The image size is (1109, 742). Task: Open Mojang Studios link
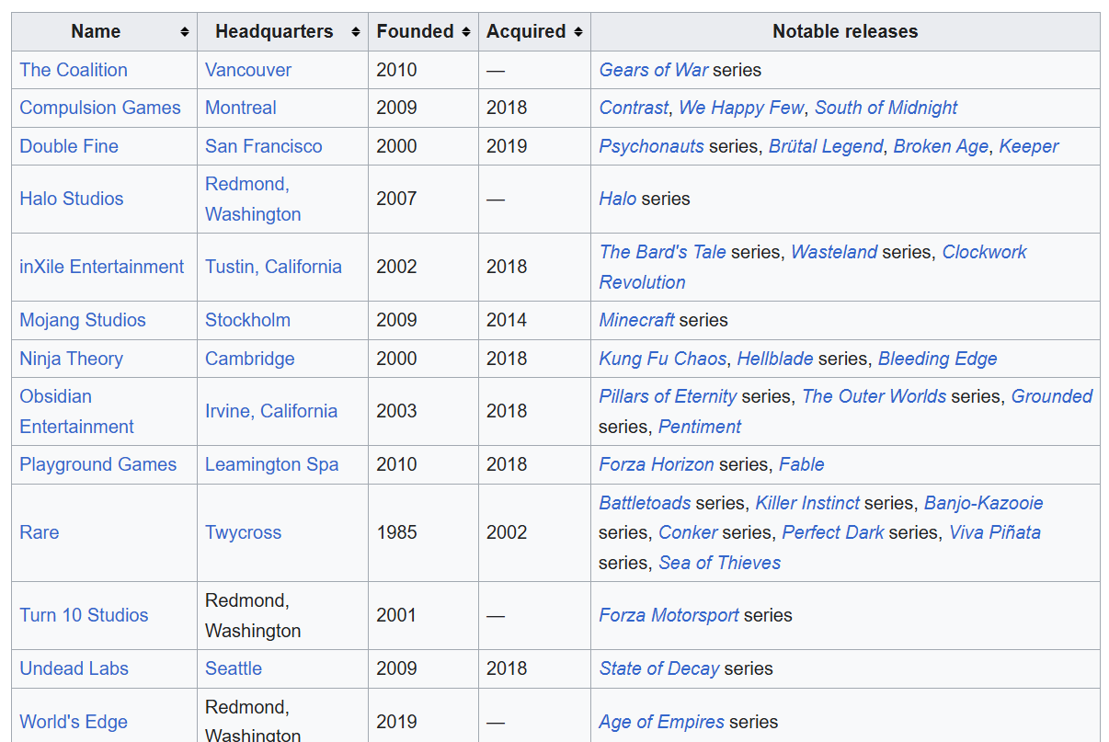click(x=83, y=320)
